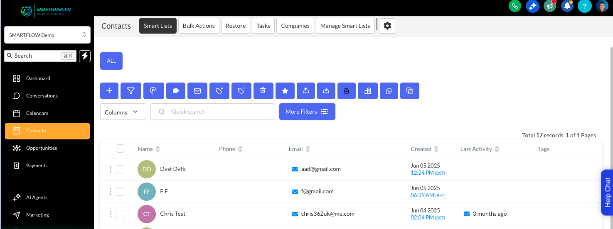Sort by the Last Activity column arrows
This screenshot has width=613, height=229.
coord(497,149)
